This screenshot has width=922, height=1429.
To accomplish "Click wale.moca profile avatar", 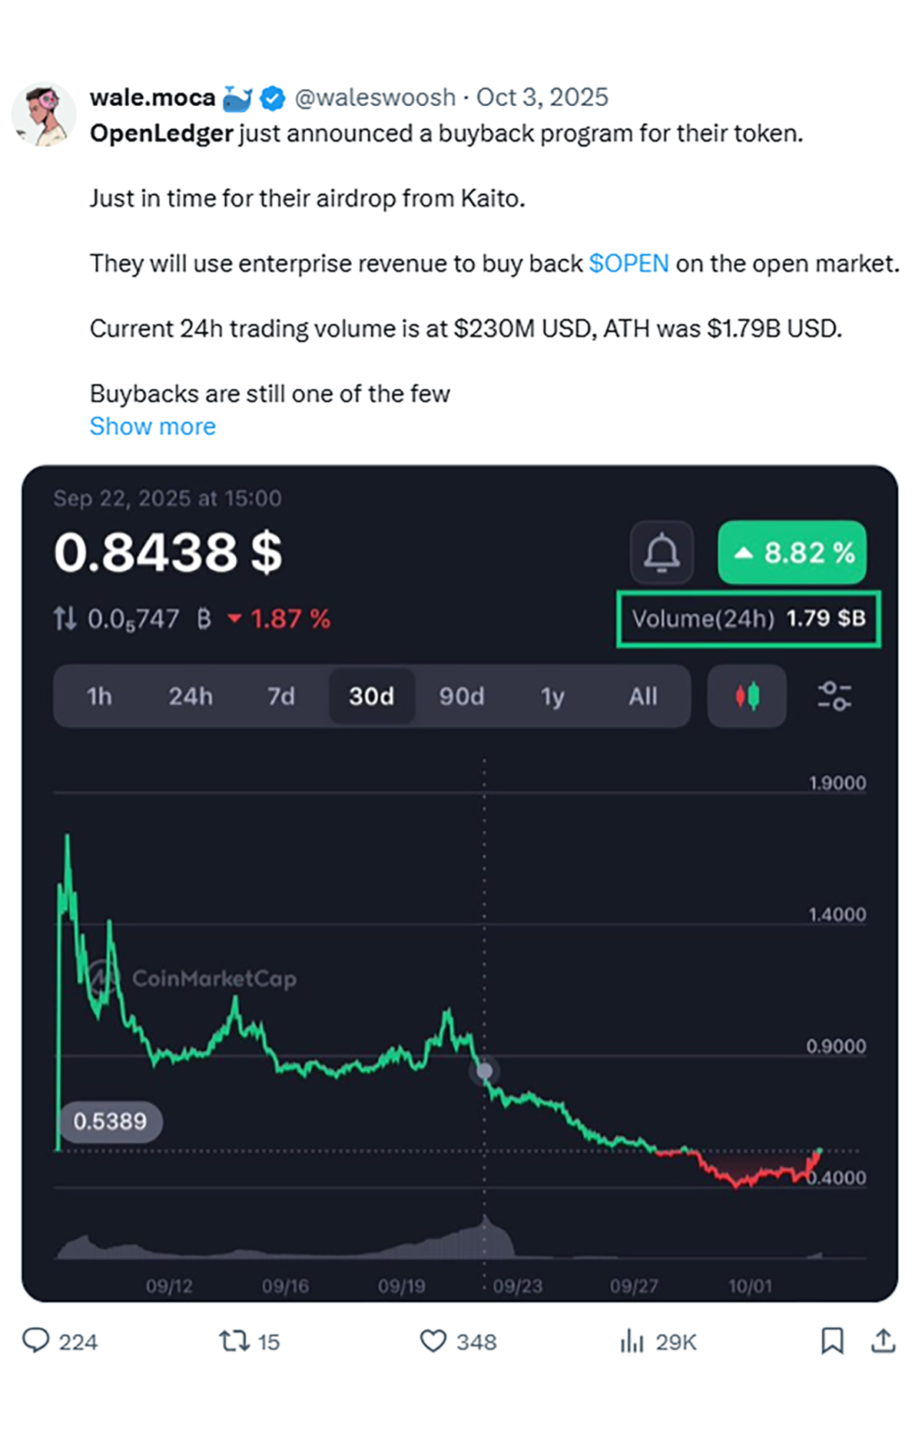I will click(x=44, y=115).
